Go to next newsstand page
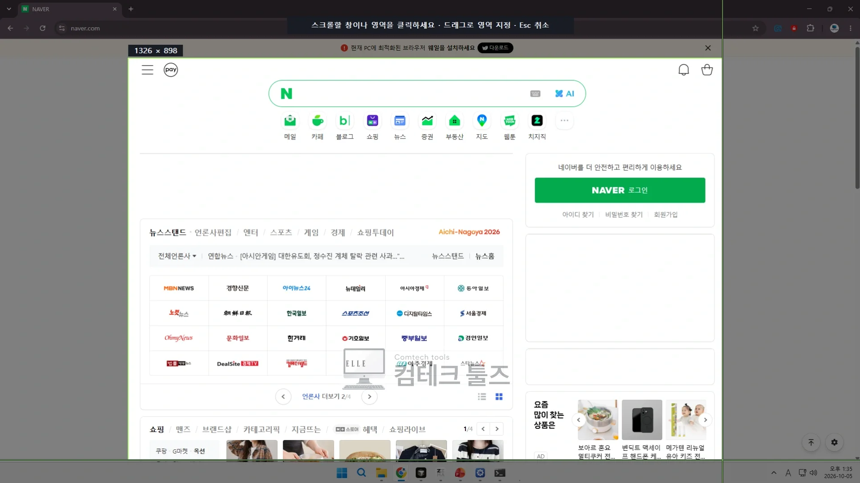Viewport: 860px width, 483px height. (x=370, y=397)
